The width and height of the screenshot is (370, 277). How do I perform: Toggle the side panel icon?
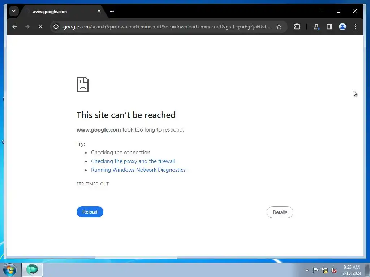tap(330, 27)
